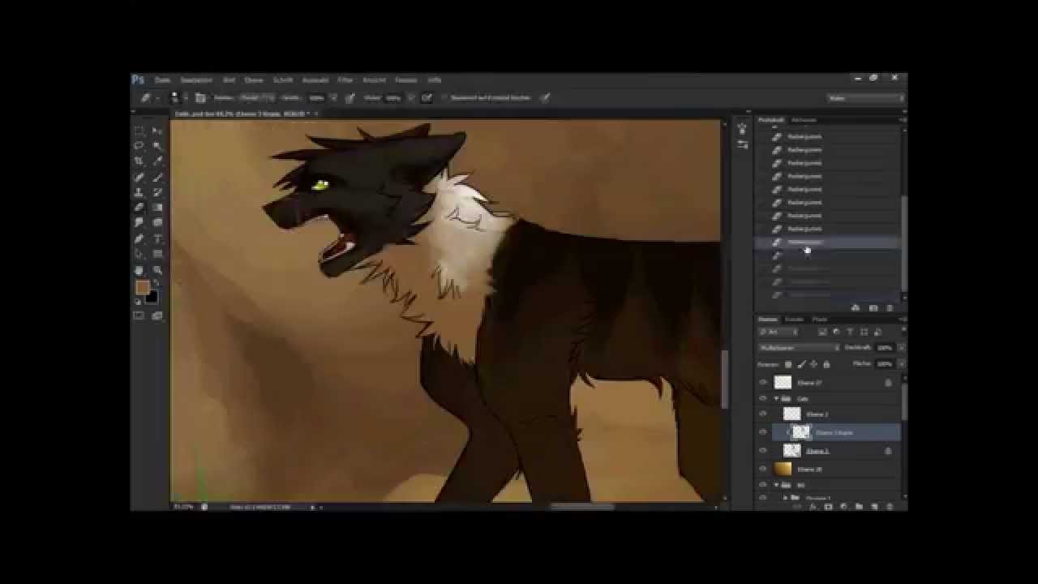Hide the Ebene 1 Kopie layer
Viewport: 1038px width, 584px height.
(x=762, y=432)
